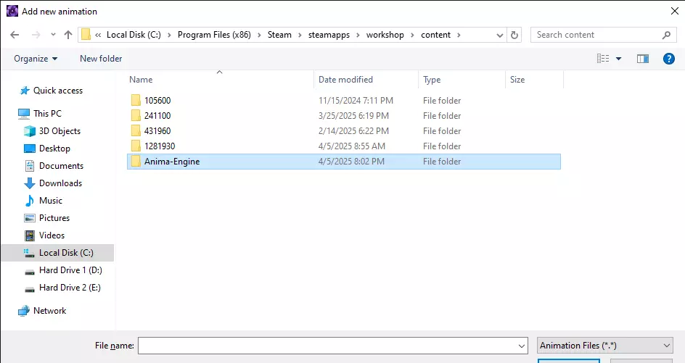The image size is (685, 363).
Task: Open the view options dropdown arrow
Action: pyautogui.click(x=618, y=59)
